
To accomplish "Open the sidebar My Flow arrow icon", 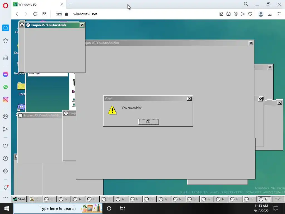I will (x=6, y=129).
